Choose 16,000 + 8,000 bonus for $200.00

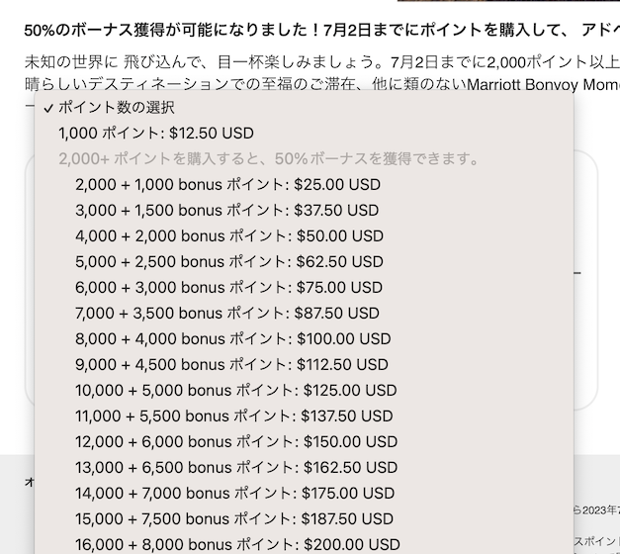304,544
